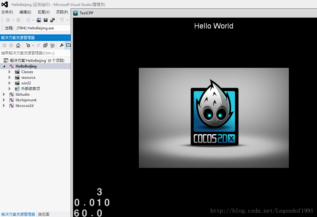Click the external dependencies folder icon
The width and height of the screenshot is (317, 217).
pyautogui.click(x=17, y=89)
